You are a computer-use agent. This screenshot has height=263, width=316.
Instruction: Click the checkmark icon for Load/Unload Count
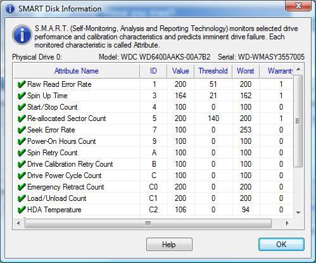[22, 198]
